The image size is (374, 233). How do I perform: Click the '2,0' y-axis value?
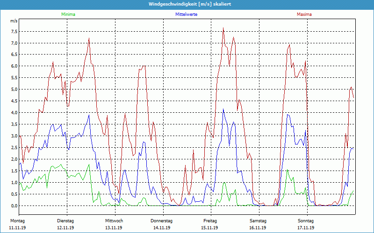14,159
